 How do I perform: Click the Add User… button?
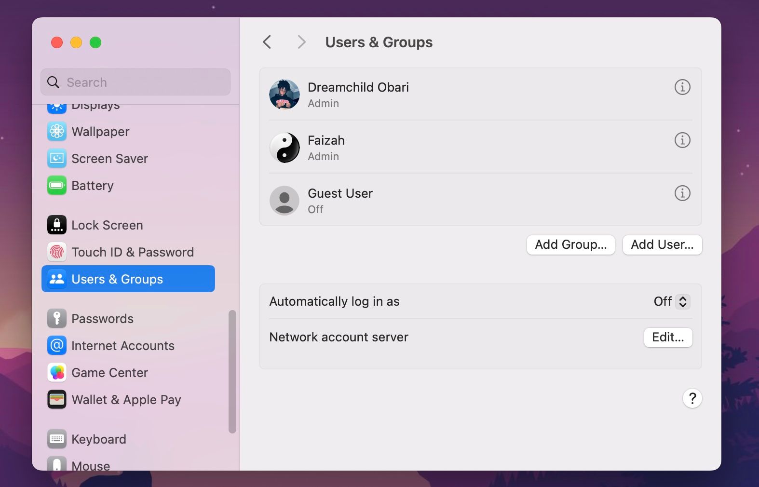point(662,245)
